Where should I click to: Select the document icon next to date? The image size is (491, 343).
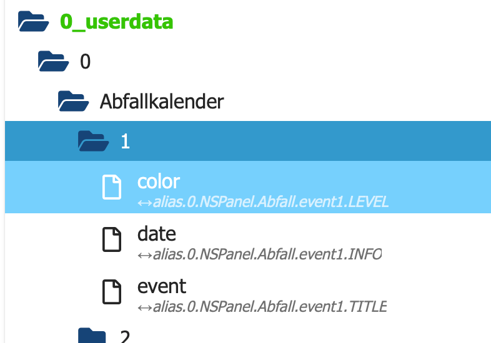[x=112, y=239]
